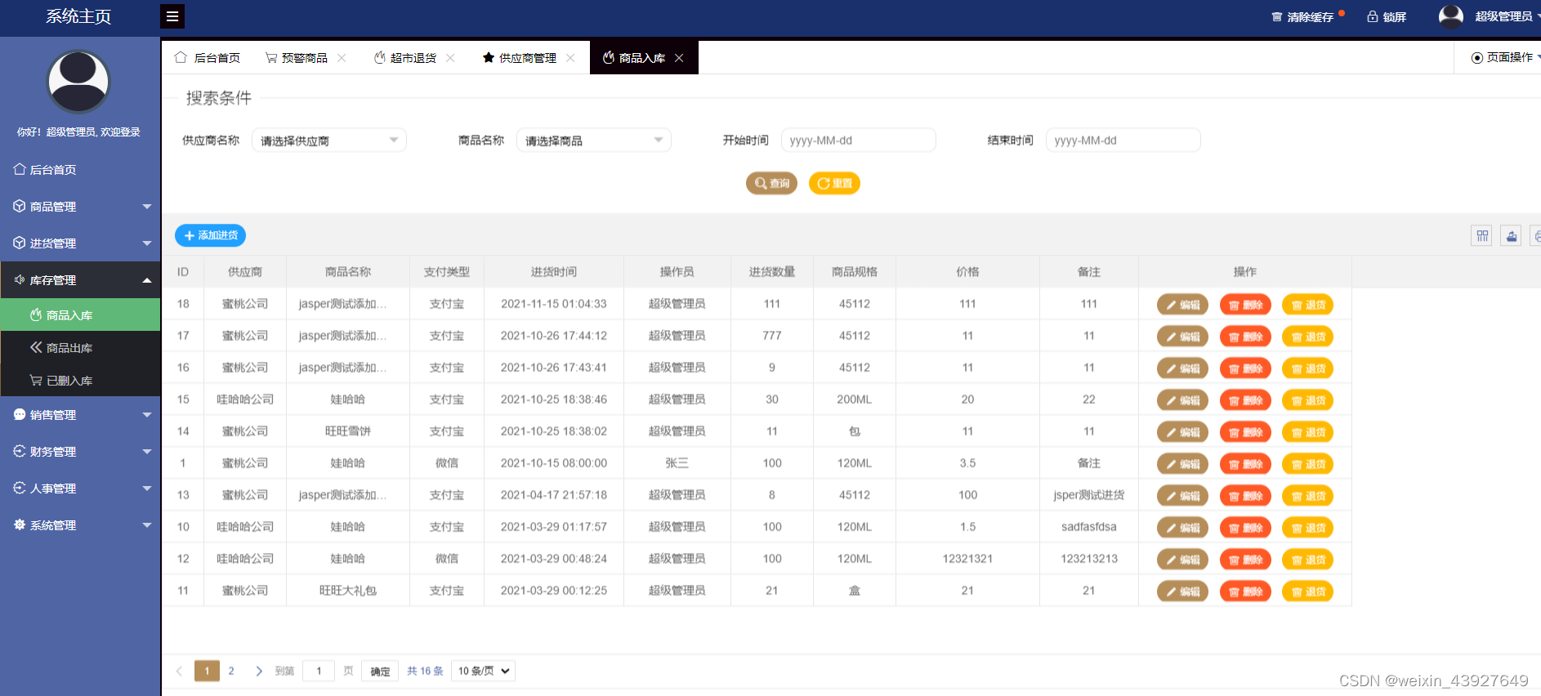Viewport: 1541px width, 696px height.
Task: Select 已删入库 sidebar submenu item
Action: pos(80,380)
